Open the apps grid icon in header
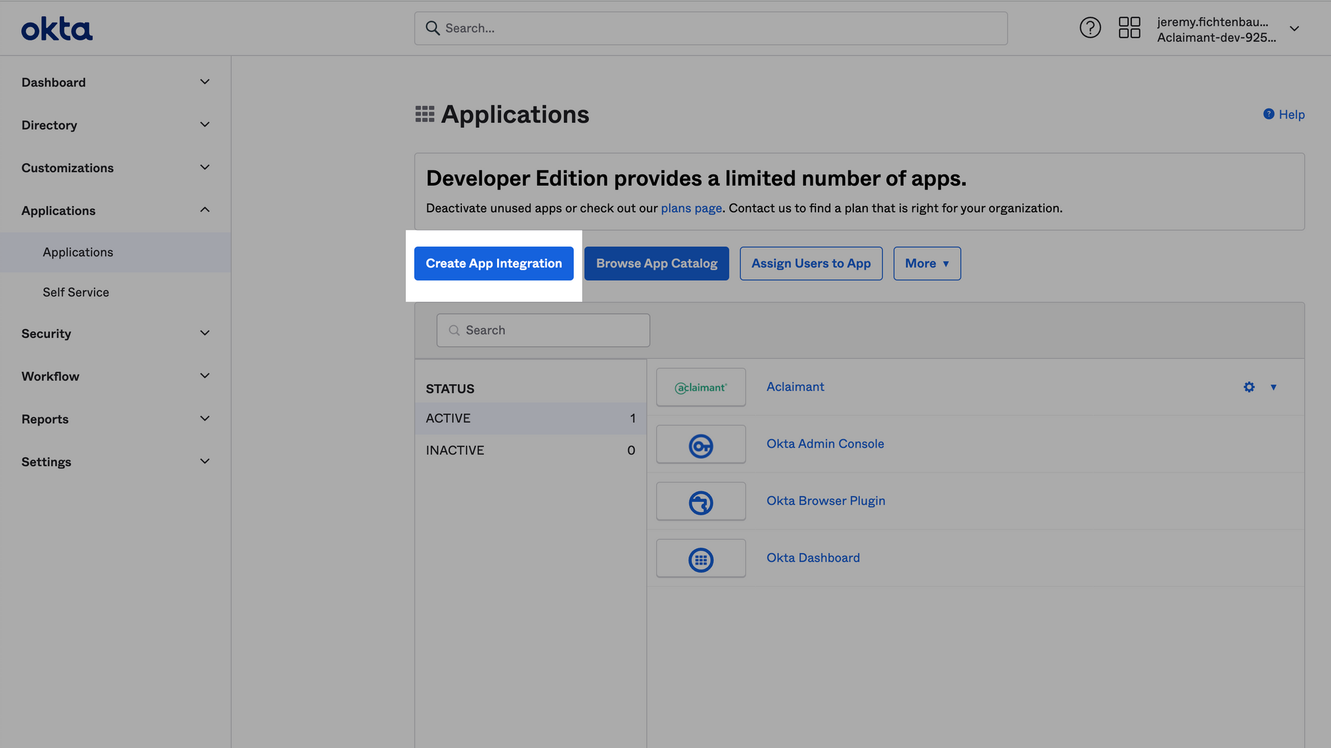 pyautogui.click(x=1129, y=28)
